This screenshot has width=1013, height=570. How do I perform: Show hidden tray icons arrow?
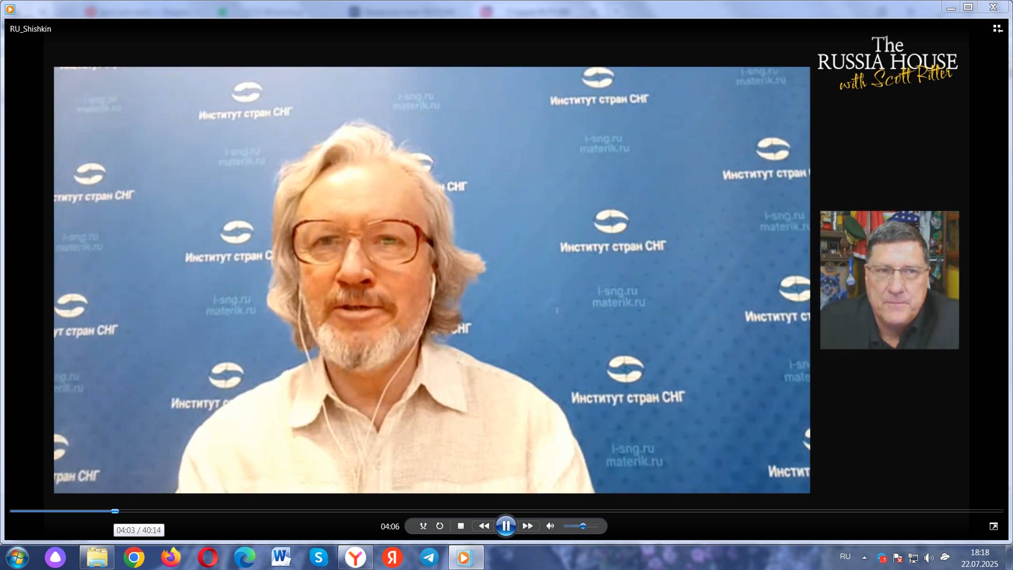(x=864, y=557)
